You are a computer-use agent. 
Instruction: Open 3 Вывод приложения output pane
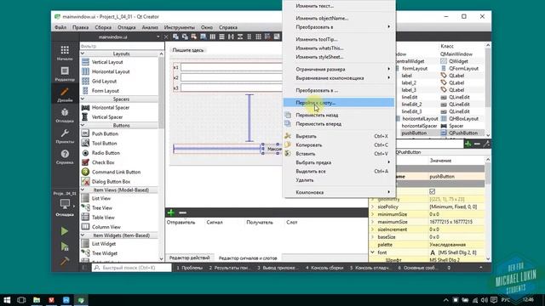278,268
